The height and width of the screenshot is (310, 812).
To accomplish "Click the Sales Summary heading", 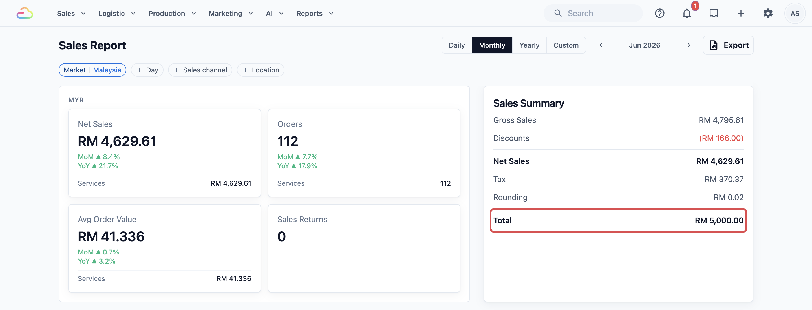I will (528, 103).
